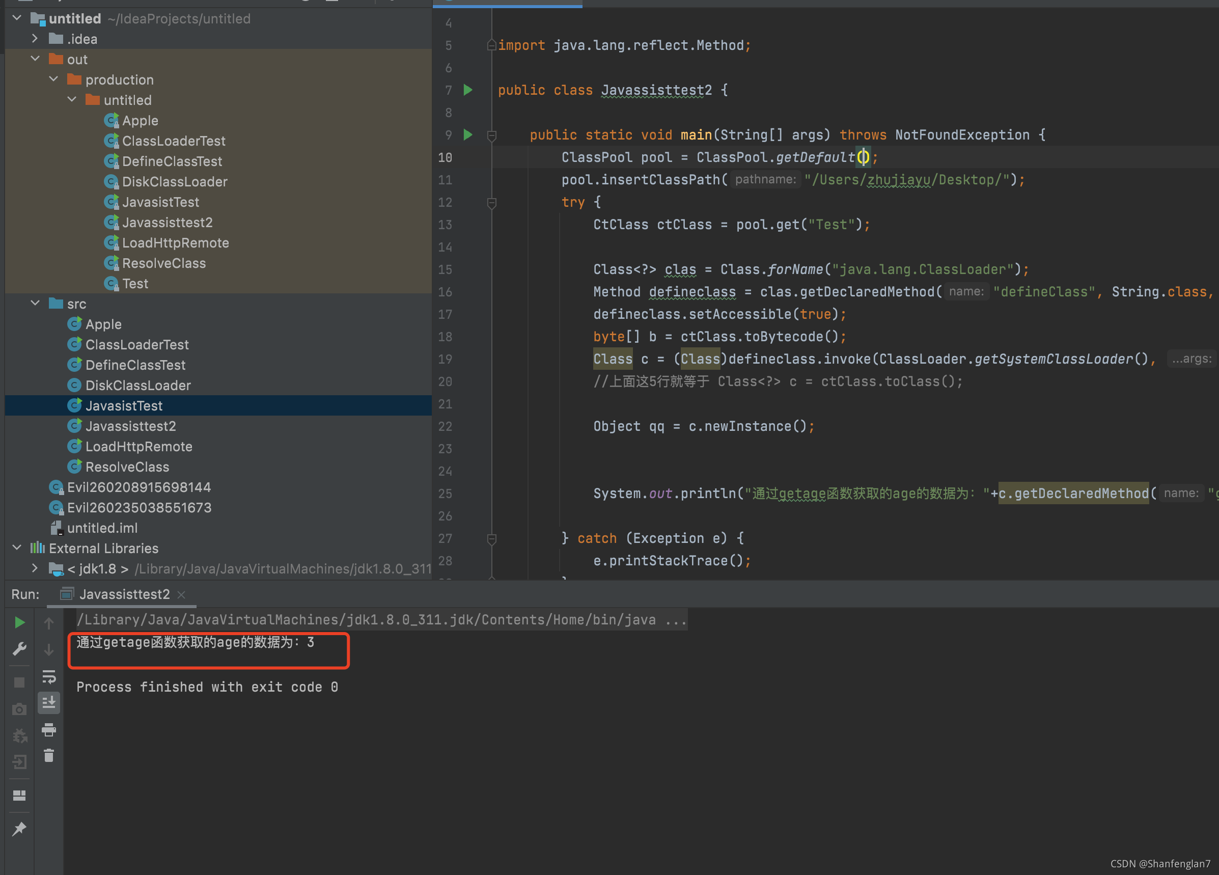Image resolution: width=1219 pixels, height=875 pixels.
Task: Click the print console output icon
Action: pyautogui.click(x=49, y=730)
